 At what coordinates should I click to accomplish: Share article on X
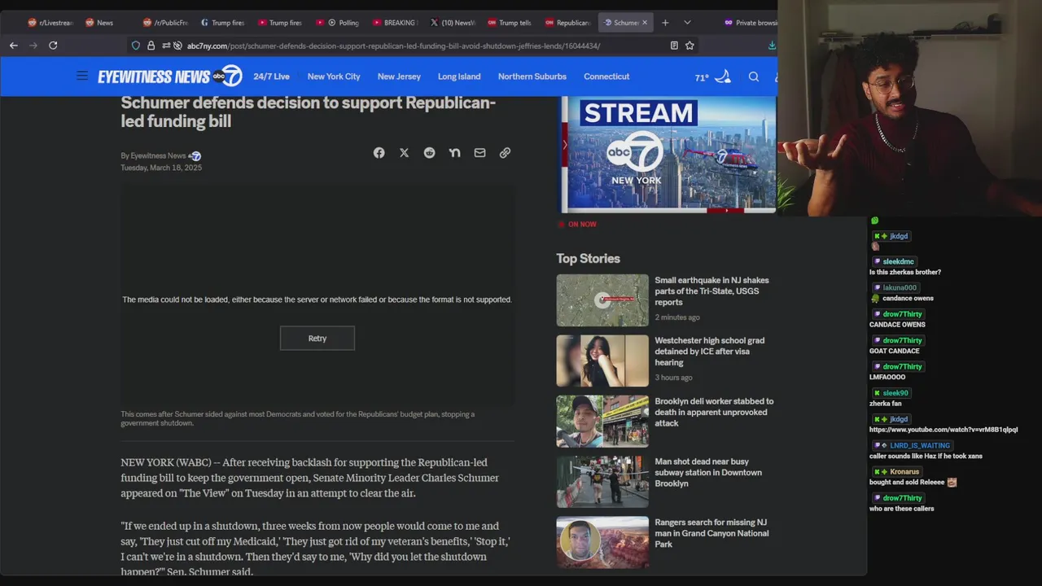404,153
